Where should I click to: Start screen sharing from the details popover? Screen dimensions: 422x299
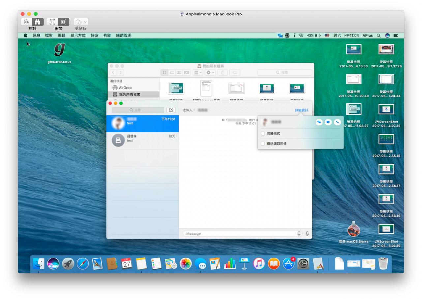pos(319,122)
